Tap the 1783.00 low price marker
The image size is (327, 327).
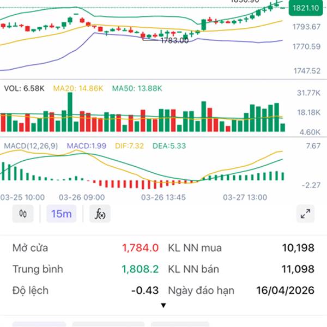point(175,40)
